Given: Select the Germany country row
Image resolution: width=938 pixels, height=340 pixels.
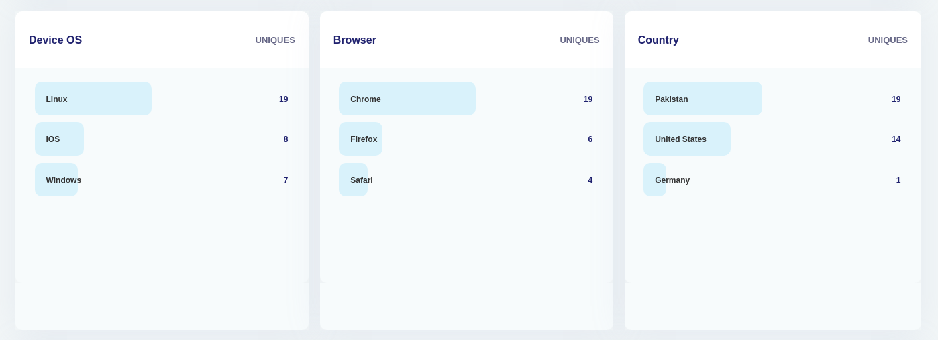Looking at the screenshot, I should click(x=772, y=180).
